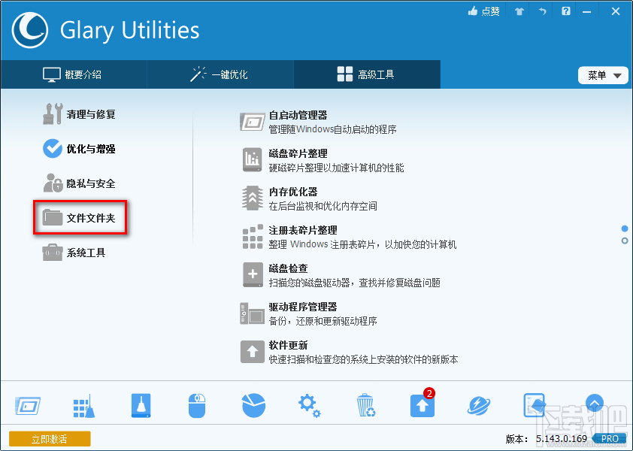This screenshot has width=633, height=451.
Task: Select the 磁盘碎片整理 disk defrag icon
Action: tap(253, 159)
